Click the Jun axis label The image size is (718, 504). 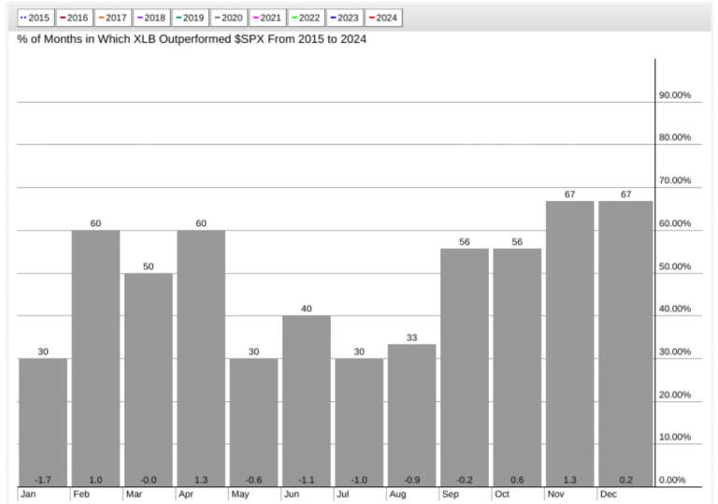(x=292, y=494)
